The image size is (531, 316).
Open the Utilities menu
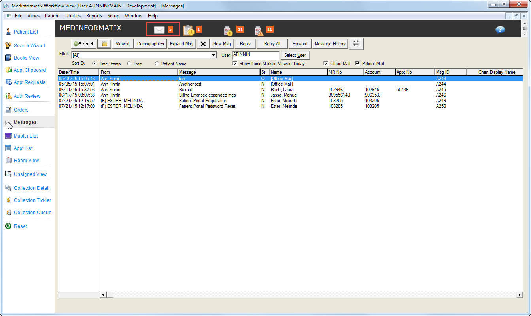73,16
